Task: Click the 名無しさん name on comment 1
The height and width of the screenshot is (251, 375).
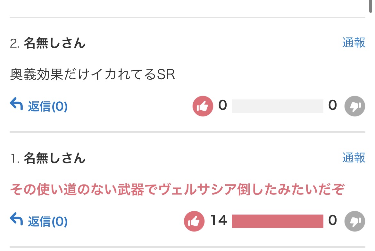Action: (x=54, y=158)
